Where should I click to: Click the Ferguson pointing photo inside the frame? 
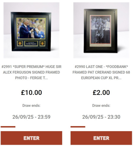pos(31,28)
